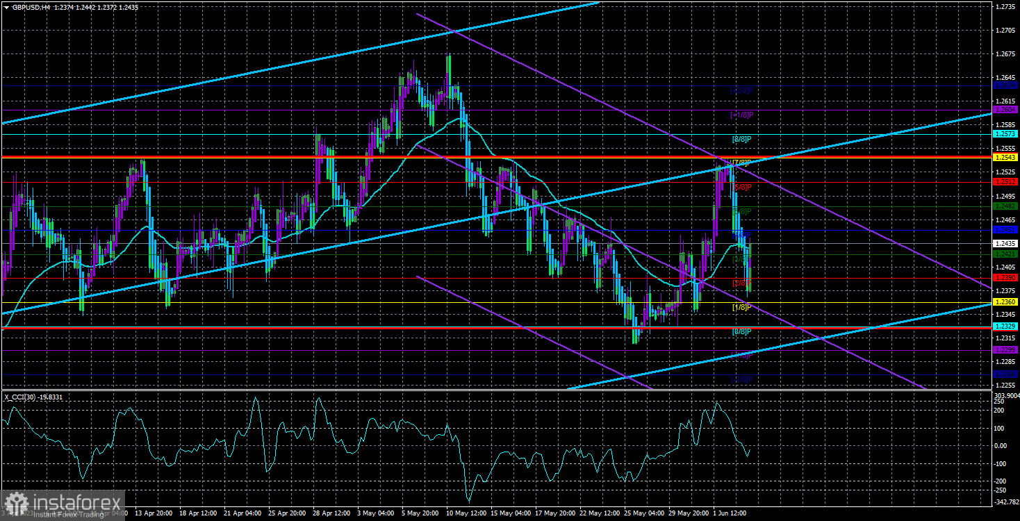Click the 1.2421 green price tag

pyautogui.click(x=1005, y=254)
